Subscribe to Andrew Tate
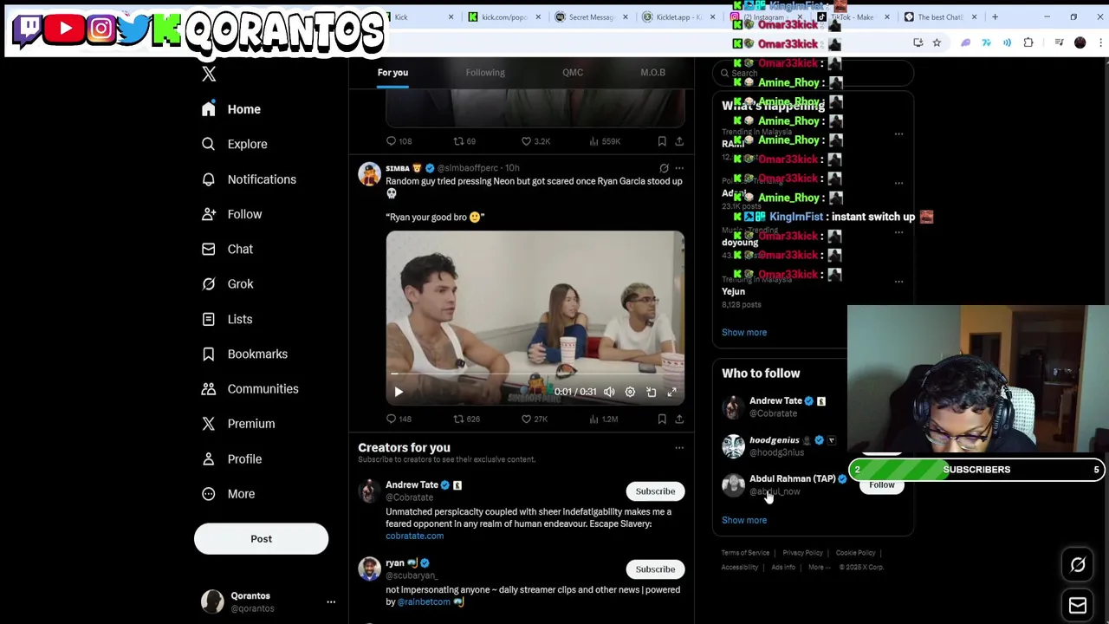 (x=655, y=491)
